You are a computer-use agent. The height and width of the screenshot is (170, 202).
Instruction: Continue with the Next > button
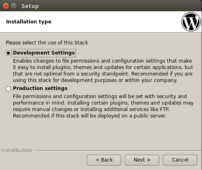tap(142, 160)
